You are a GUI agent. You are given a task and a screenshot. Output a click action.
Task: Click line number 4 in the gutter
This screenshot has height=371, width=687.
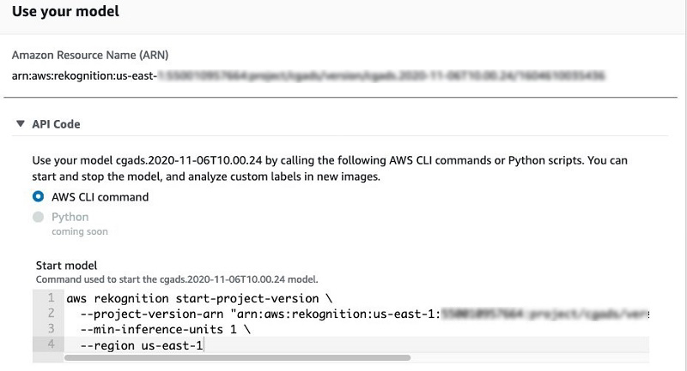tap(51, 344)
